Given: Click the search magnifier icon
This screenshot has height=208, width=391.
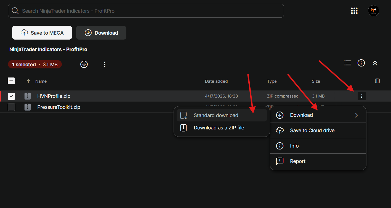Looking at the screenshot, I should (x=15, y=11).
